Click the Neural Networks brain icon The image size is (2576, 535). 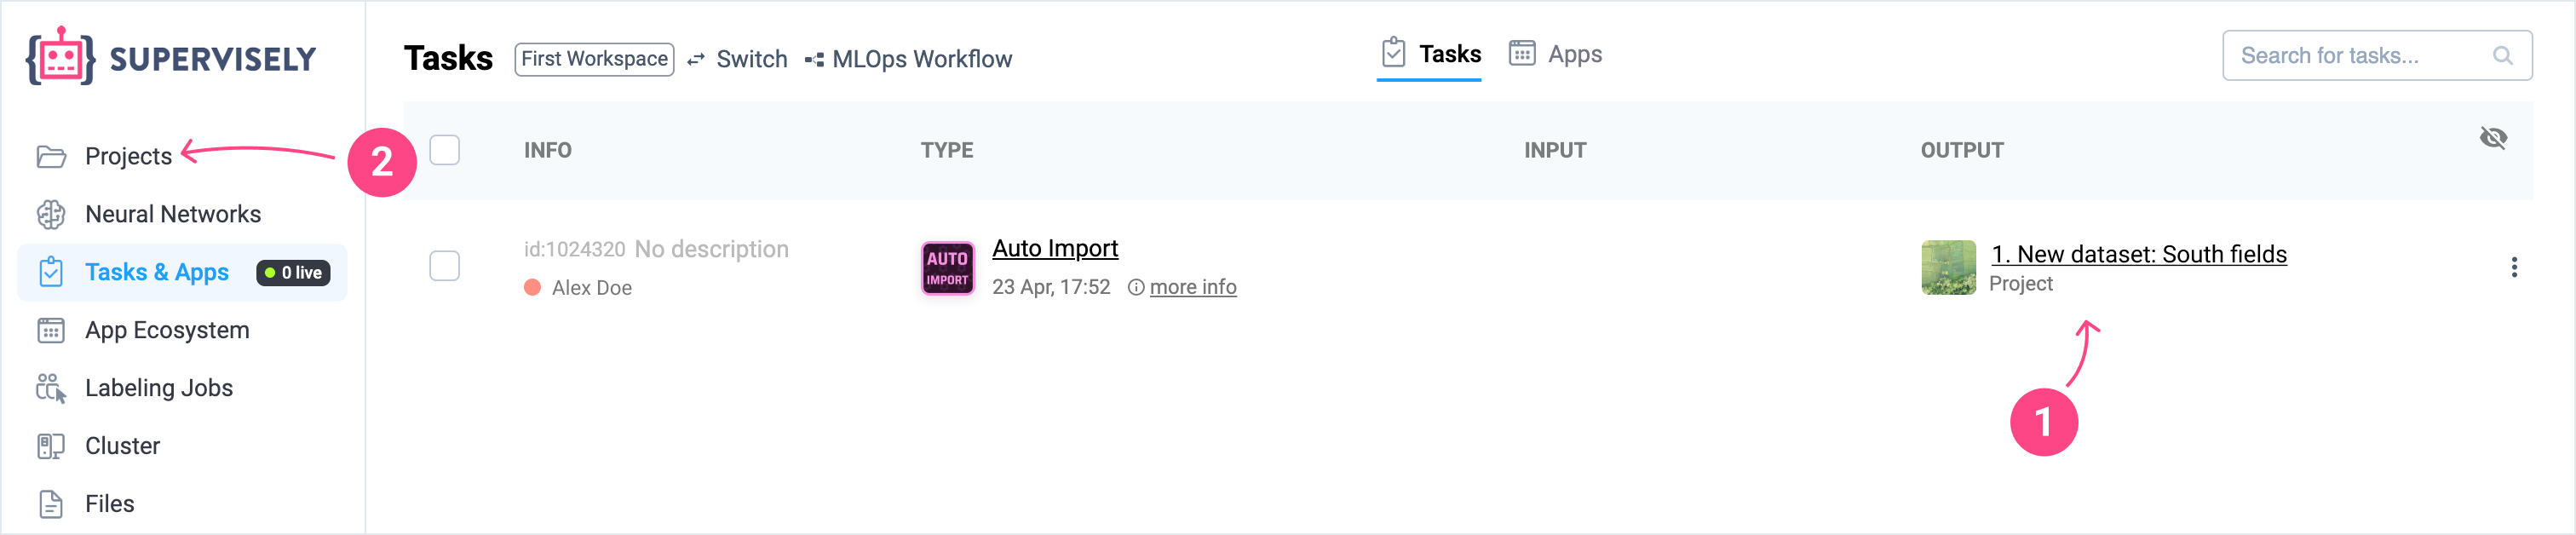(x=51, y=214)
